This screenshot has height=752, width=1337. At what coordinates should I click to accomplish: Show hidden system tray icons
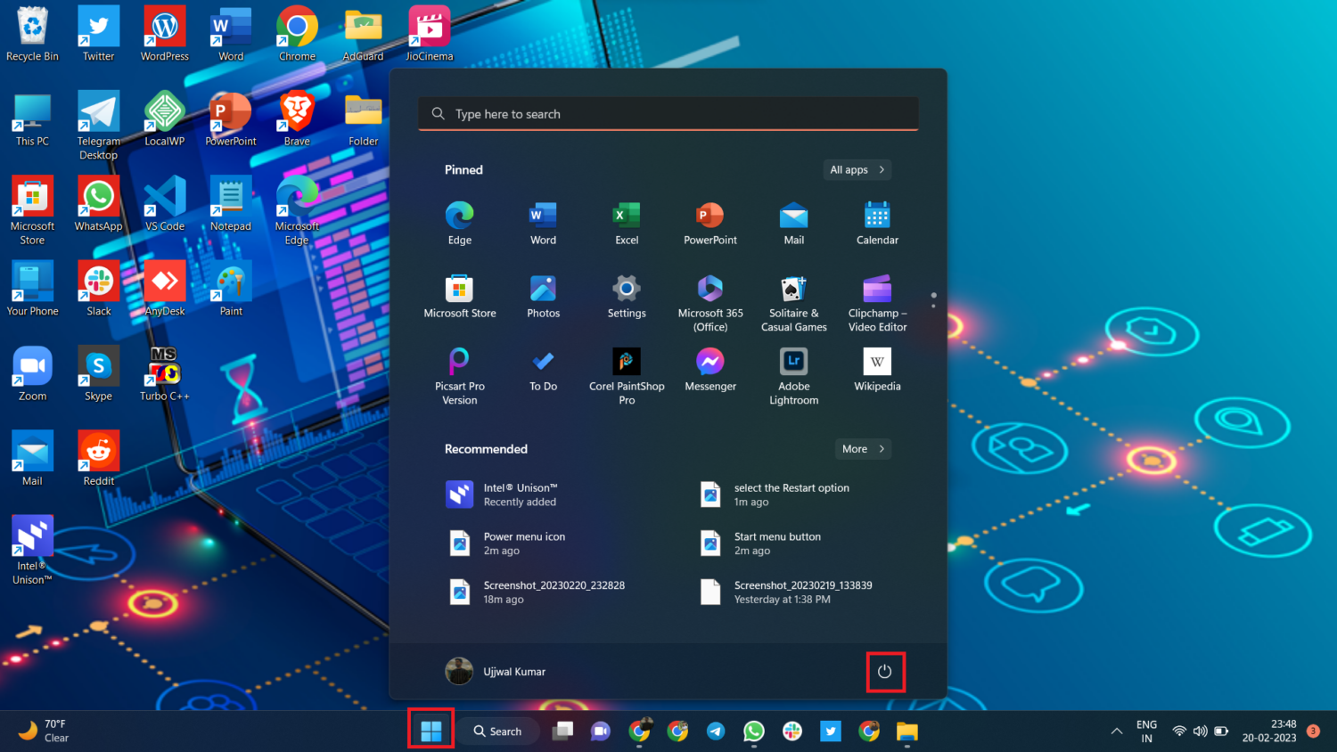click(x=1116, y=732)
